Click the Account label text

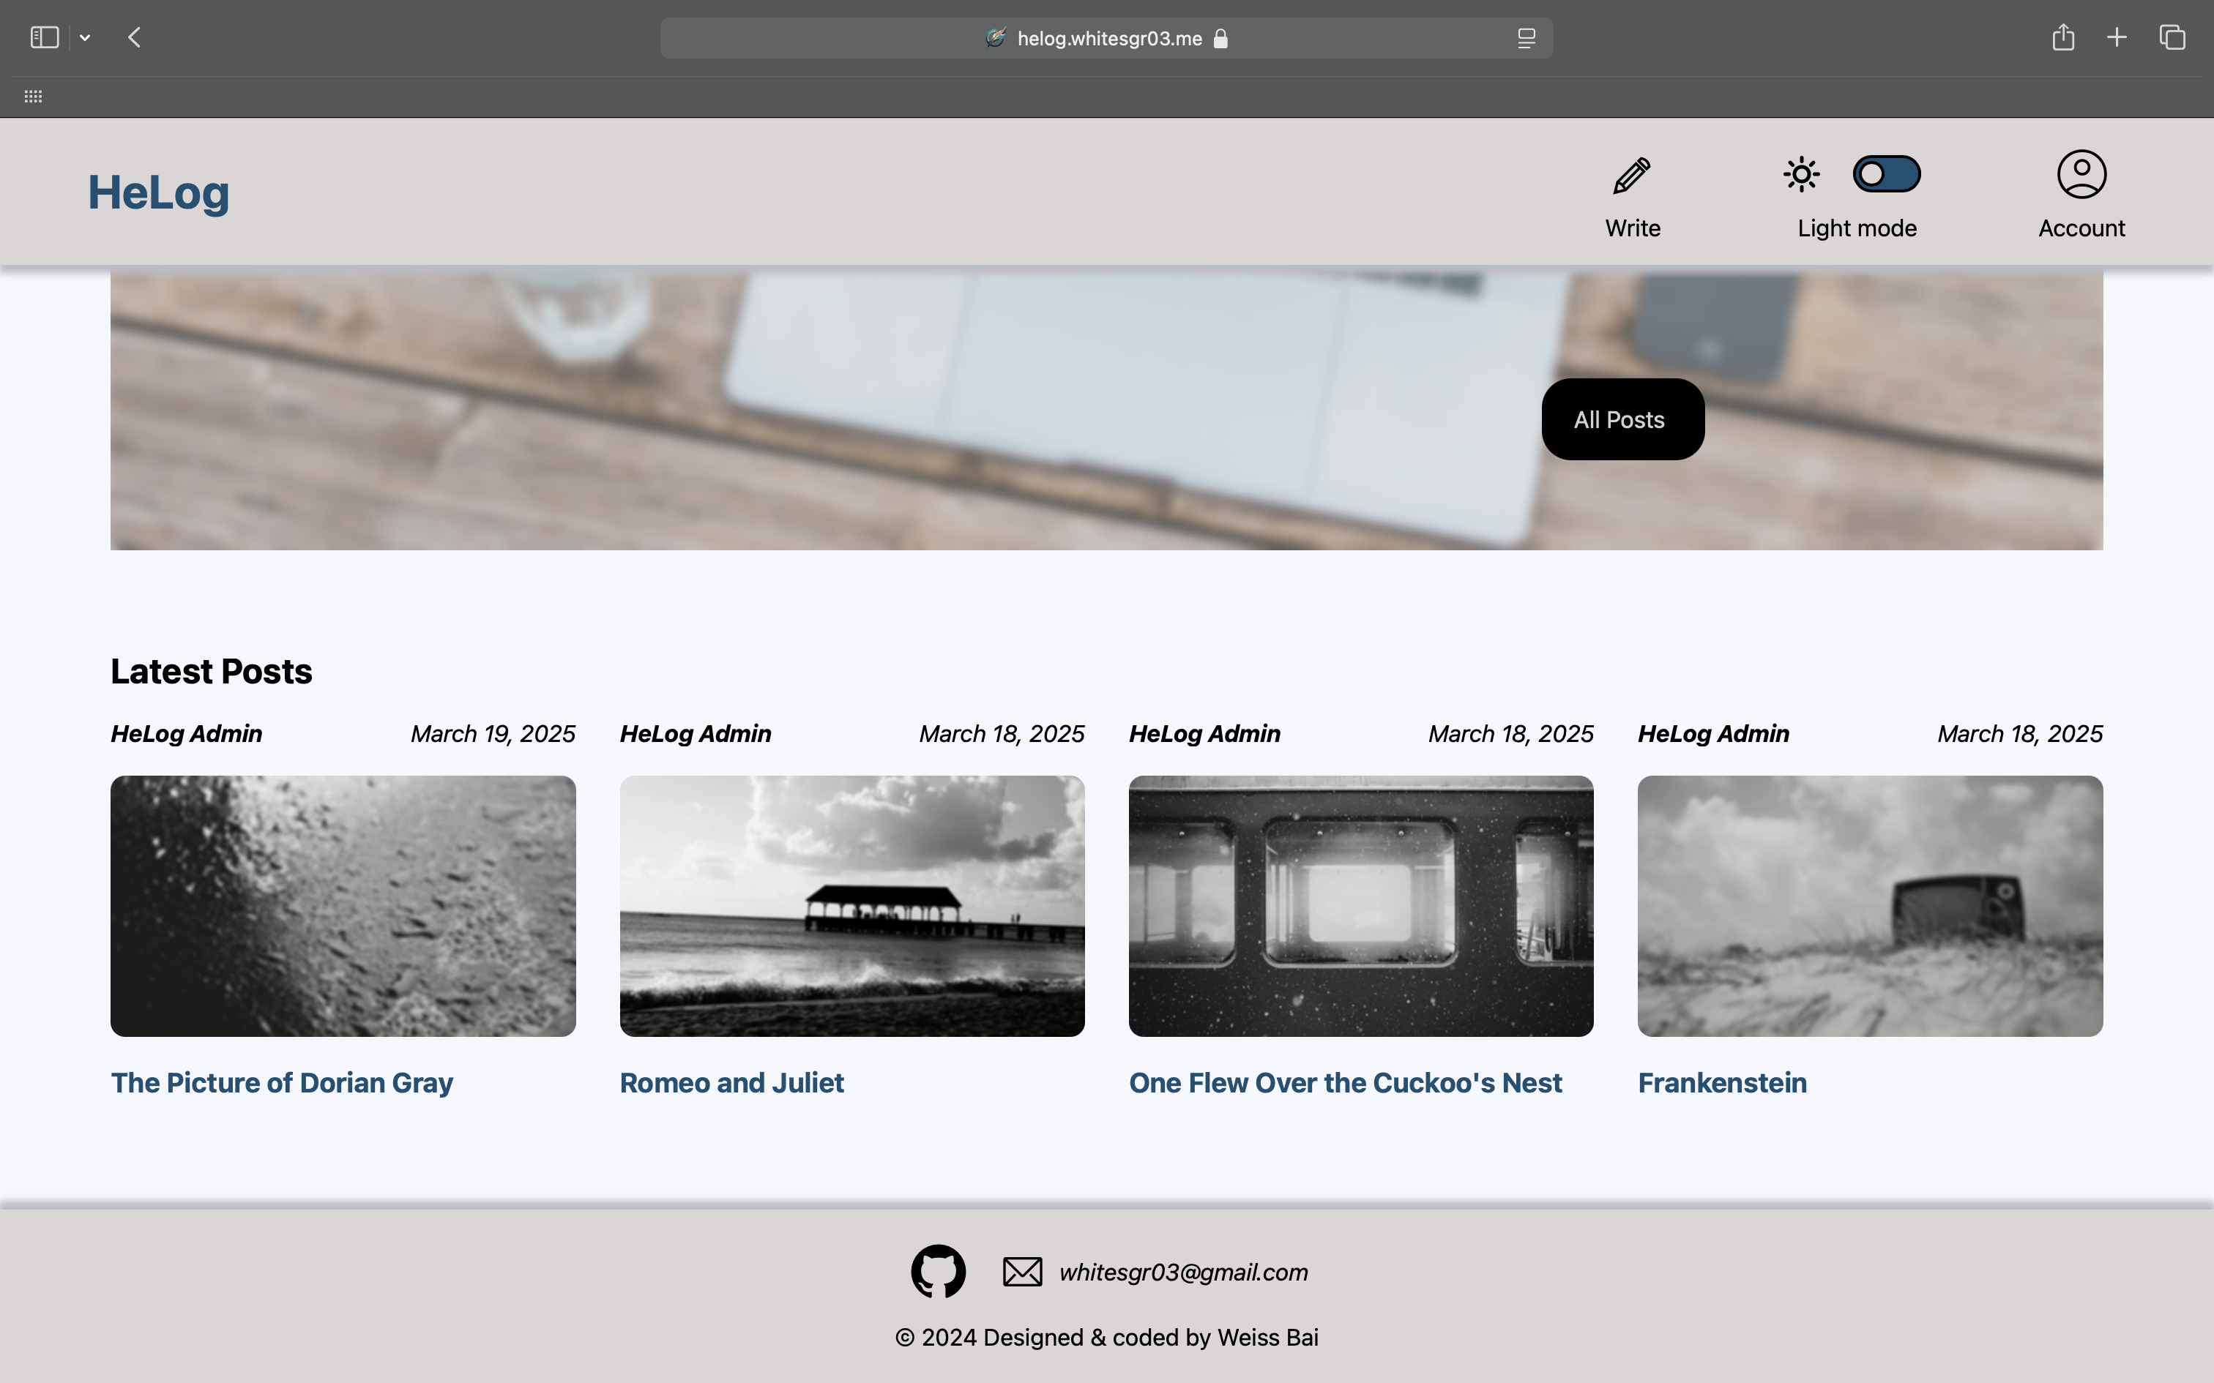point(2081,228)
